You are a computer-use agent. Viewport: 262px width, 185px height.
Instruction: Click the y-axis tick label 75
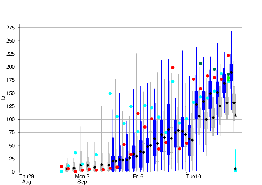pos(12,133)
